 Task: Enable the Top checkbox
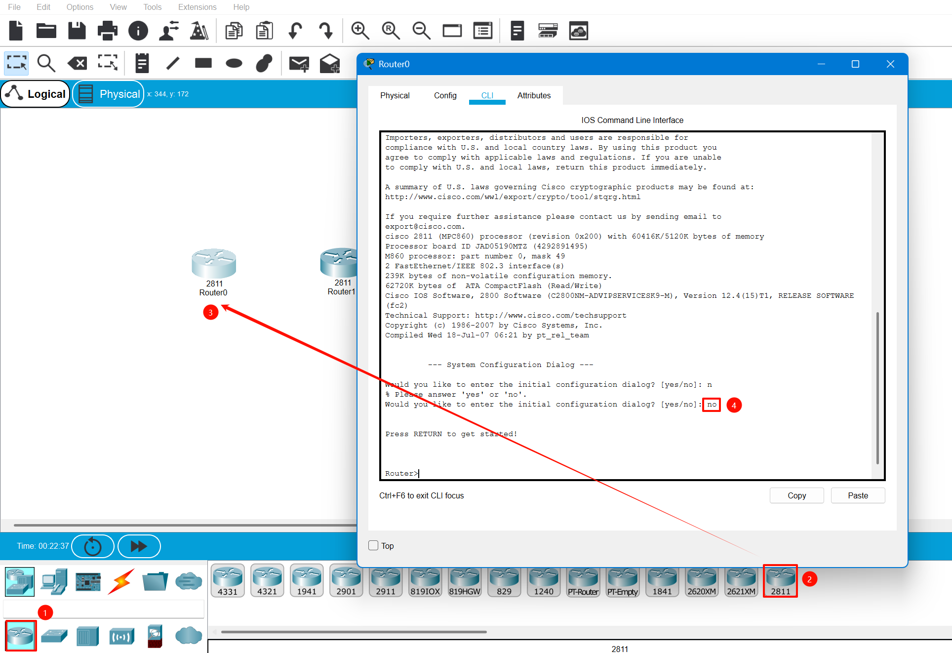click(x=373, y=545)
